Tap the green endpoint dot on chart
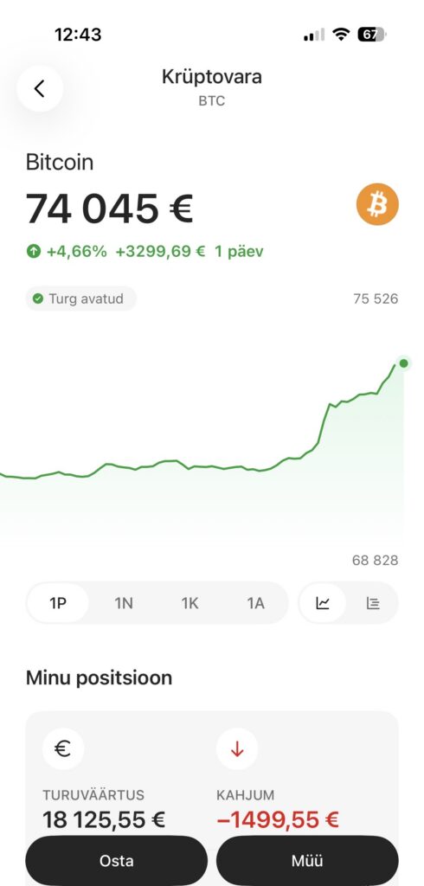 pos(403,363)
